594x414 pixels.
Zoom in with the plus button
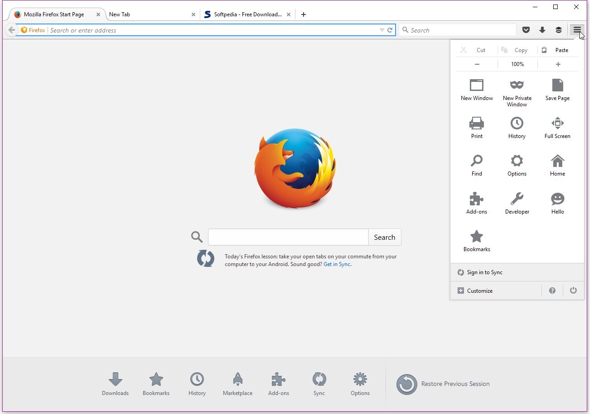(558, 64)
